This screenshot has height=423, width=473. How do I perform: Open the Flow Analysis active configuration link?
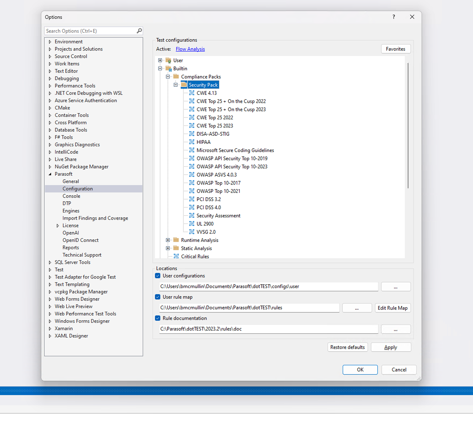190,49
